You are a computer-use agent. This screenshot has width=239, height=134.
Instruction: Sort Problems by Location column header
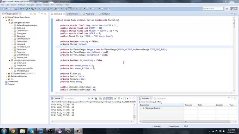[222, 105]
